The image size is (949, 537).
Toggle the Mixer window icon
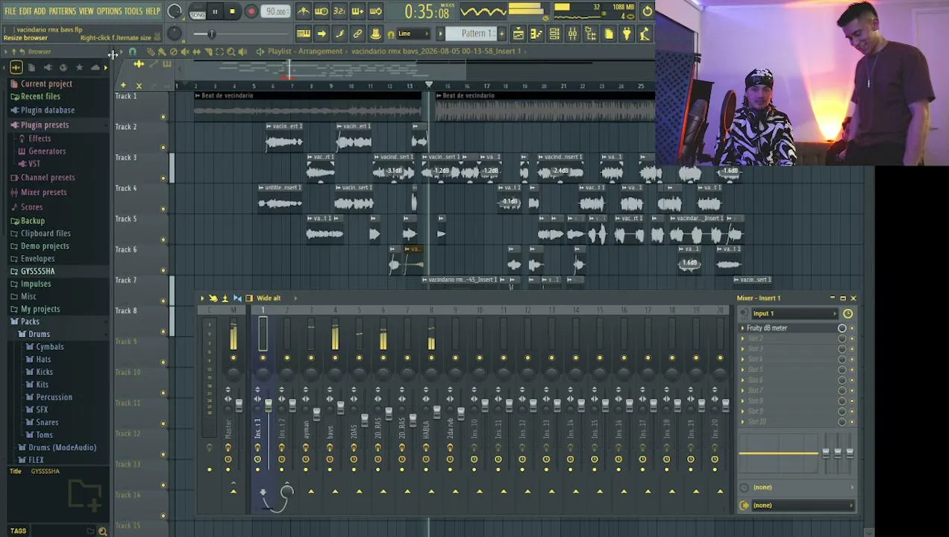[x=572, y=34]
